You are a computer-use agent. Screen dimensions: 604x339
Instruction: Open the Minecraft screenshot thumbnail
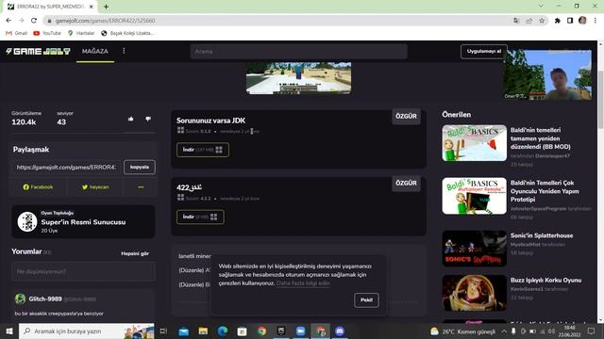(298, 78)
